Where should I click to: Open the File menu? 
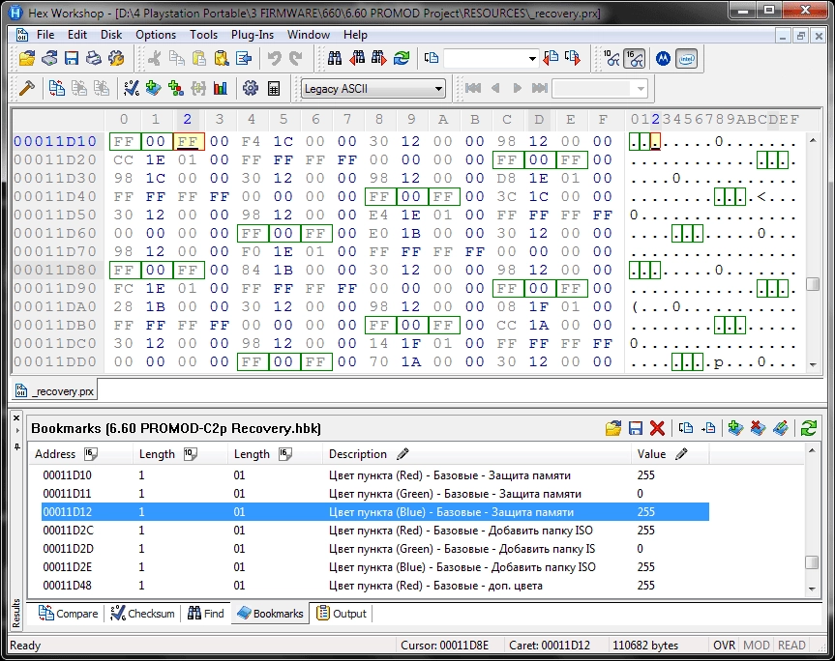pos(45,35)
